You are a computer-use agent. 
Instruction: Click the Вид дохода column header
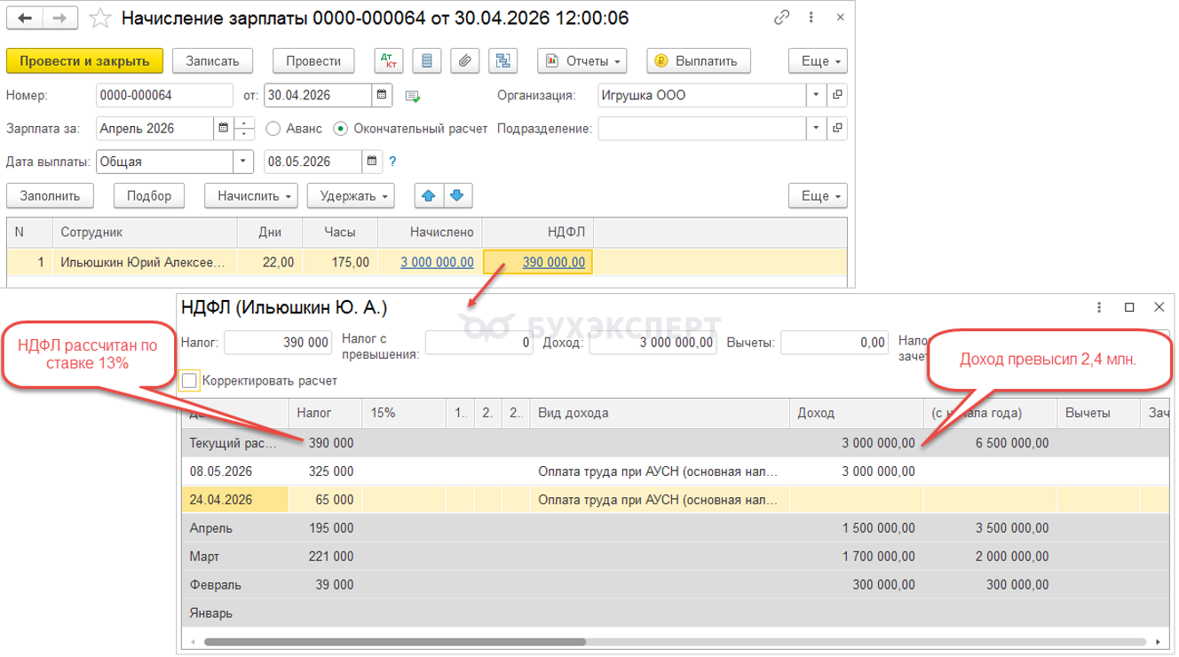click(x=659, y=413)
